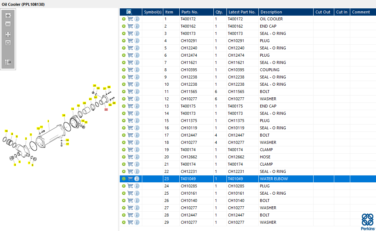Click the search icon in table header
This screenshot has height=231, width=376.
point(129,12)
